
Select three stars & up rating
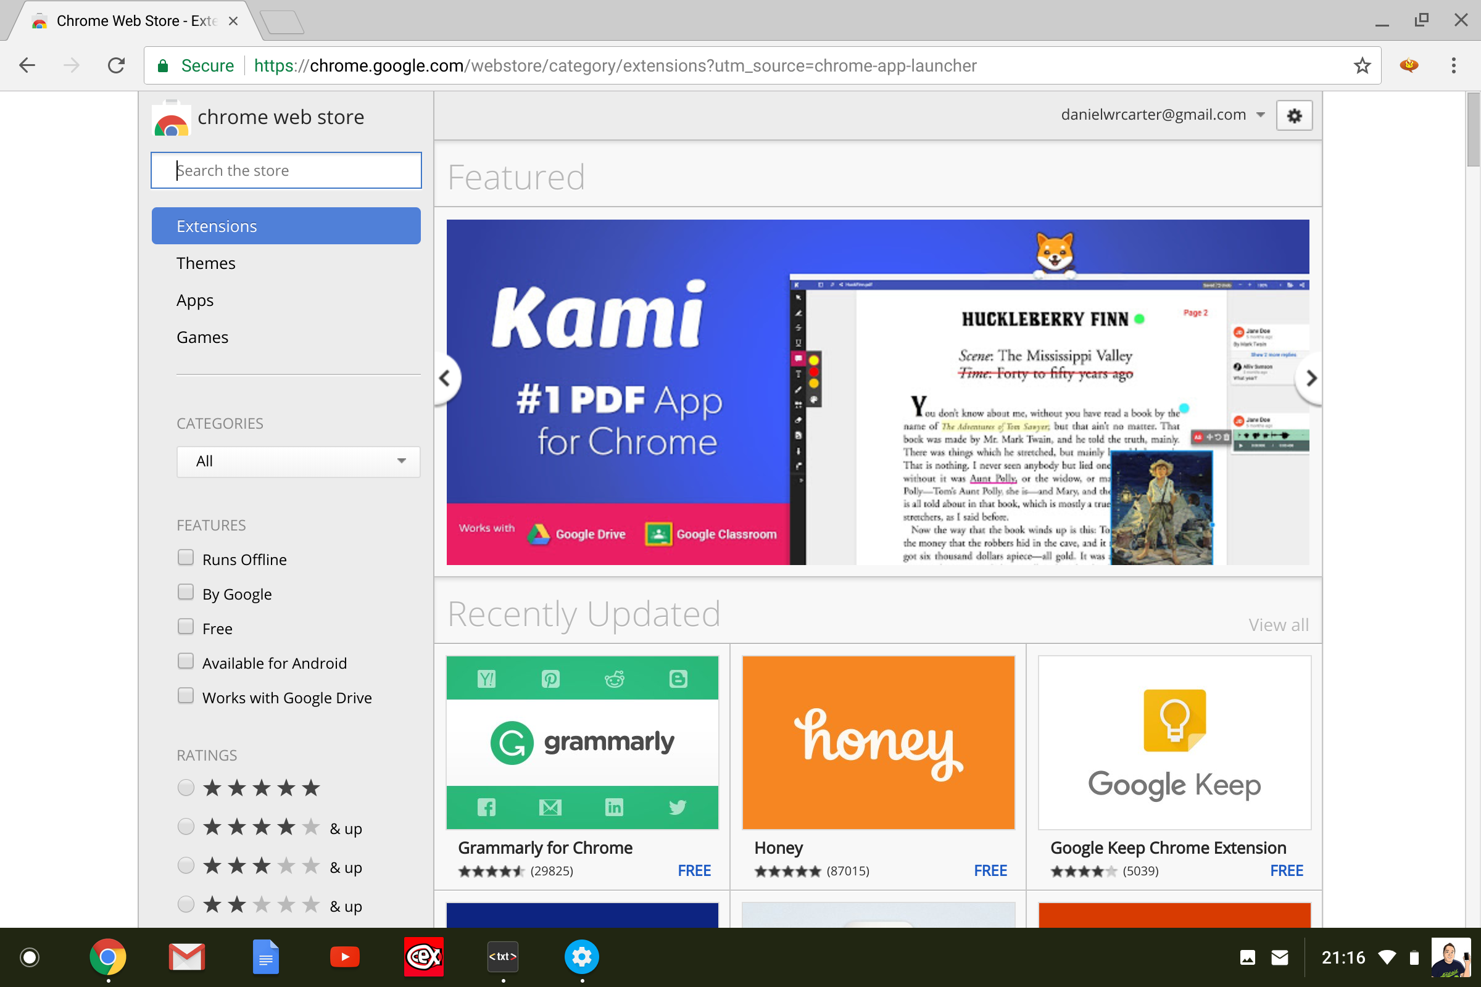[186, 865]
